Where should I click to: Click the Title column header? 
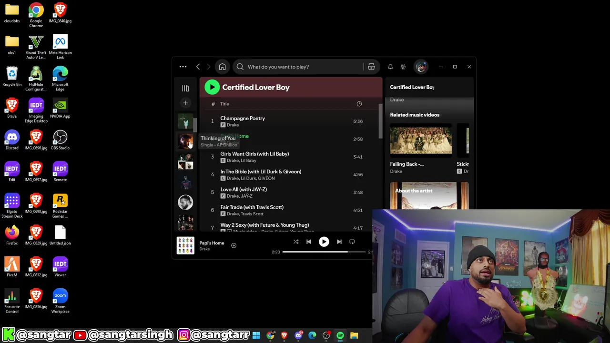pos(224,104)
